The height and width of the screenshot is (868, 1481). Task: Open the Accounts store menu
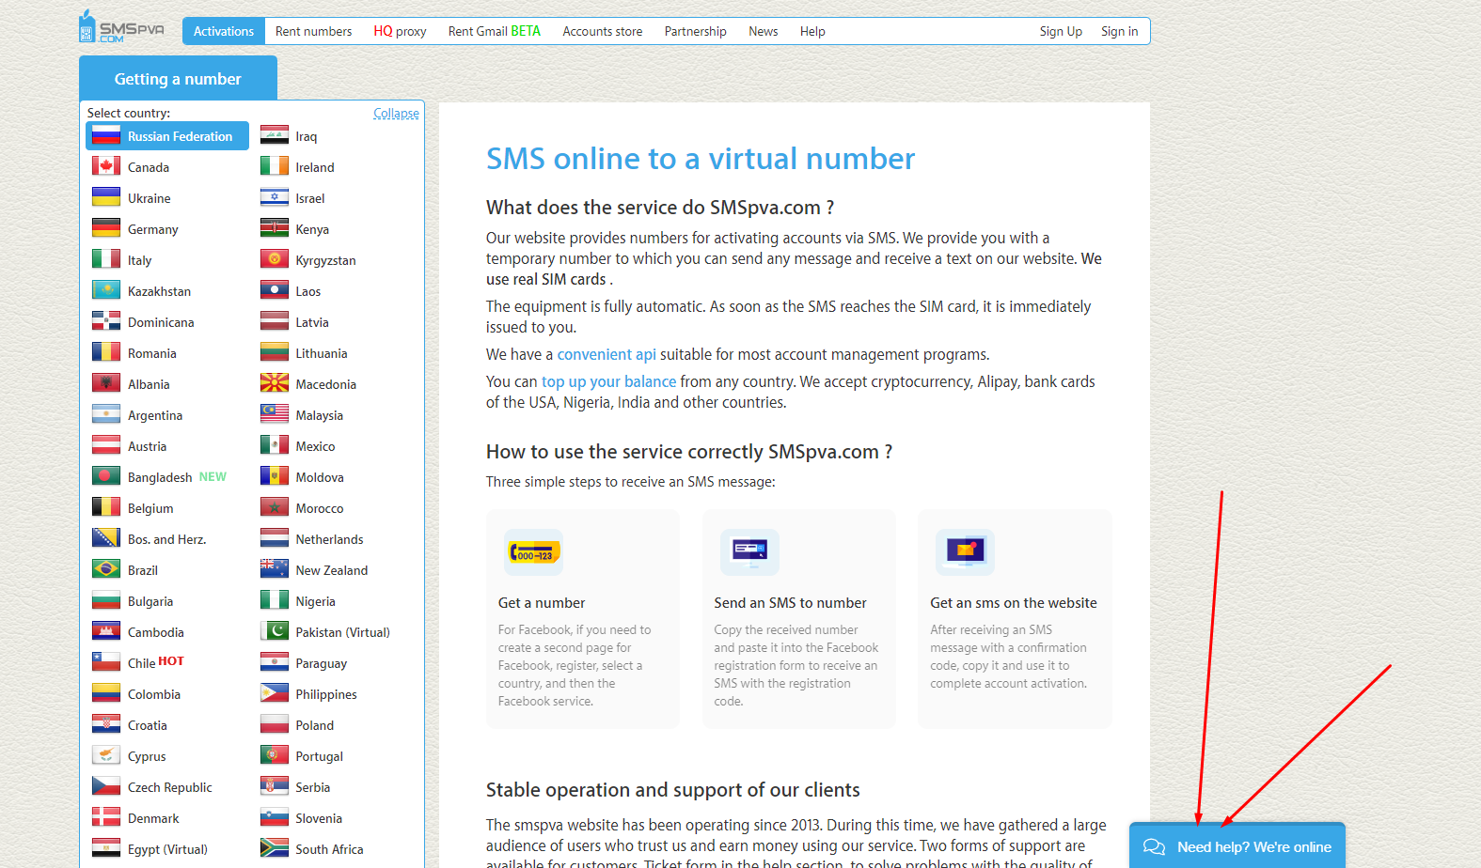tap(603, 31)
